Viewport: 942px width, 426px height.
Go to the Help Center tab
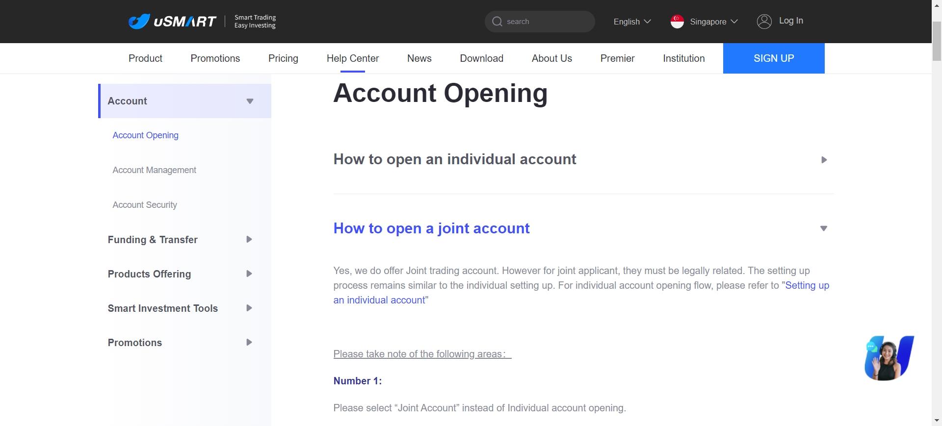point(353,58)
